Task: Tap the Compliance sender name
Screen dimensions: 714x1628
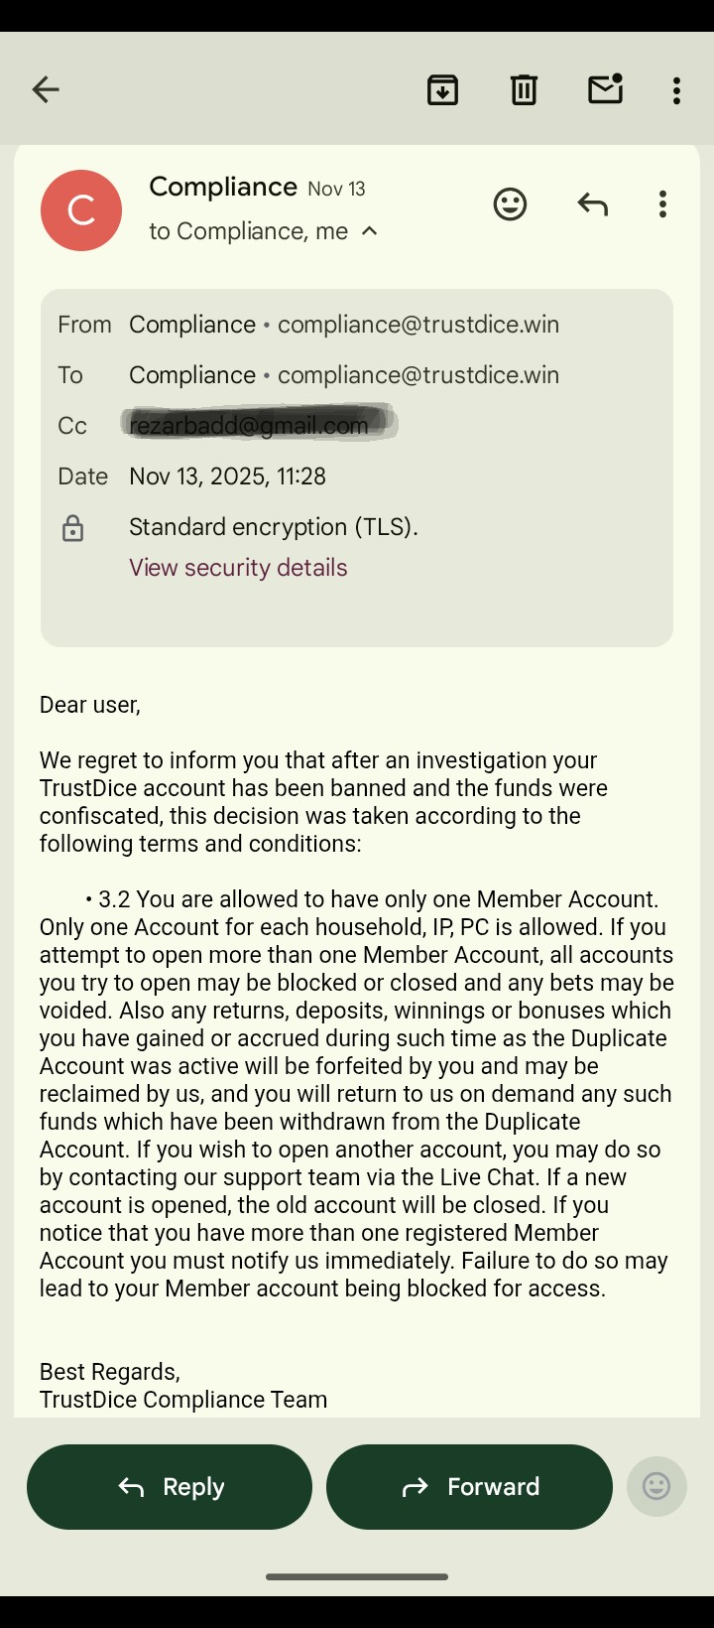Action: coord(223,187)
